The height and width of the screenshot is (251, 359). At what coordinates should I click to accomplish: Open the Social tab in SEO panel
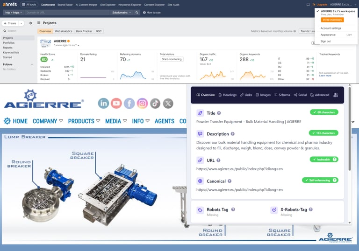[300, 95]
